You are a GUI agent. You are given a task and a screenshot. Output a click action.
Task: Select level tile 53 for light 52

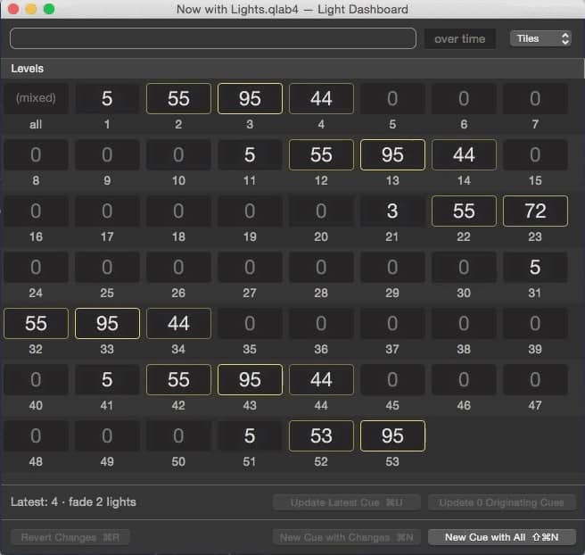[x=321, y=436]
